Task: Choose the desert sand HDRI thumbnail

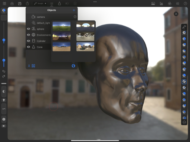Action: 62,47
